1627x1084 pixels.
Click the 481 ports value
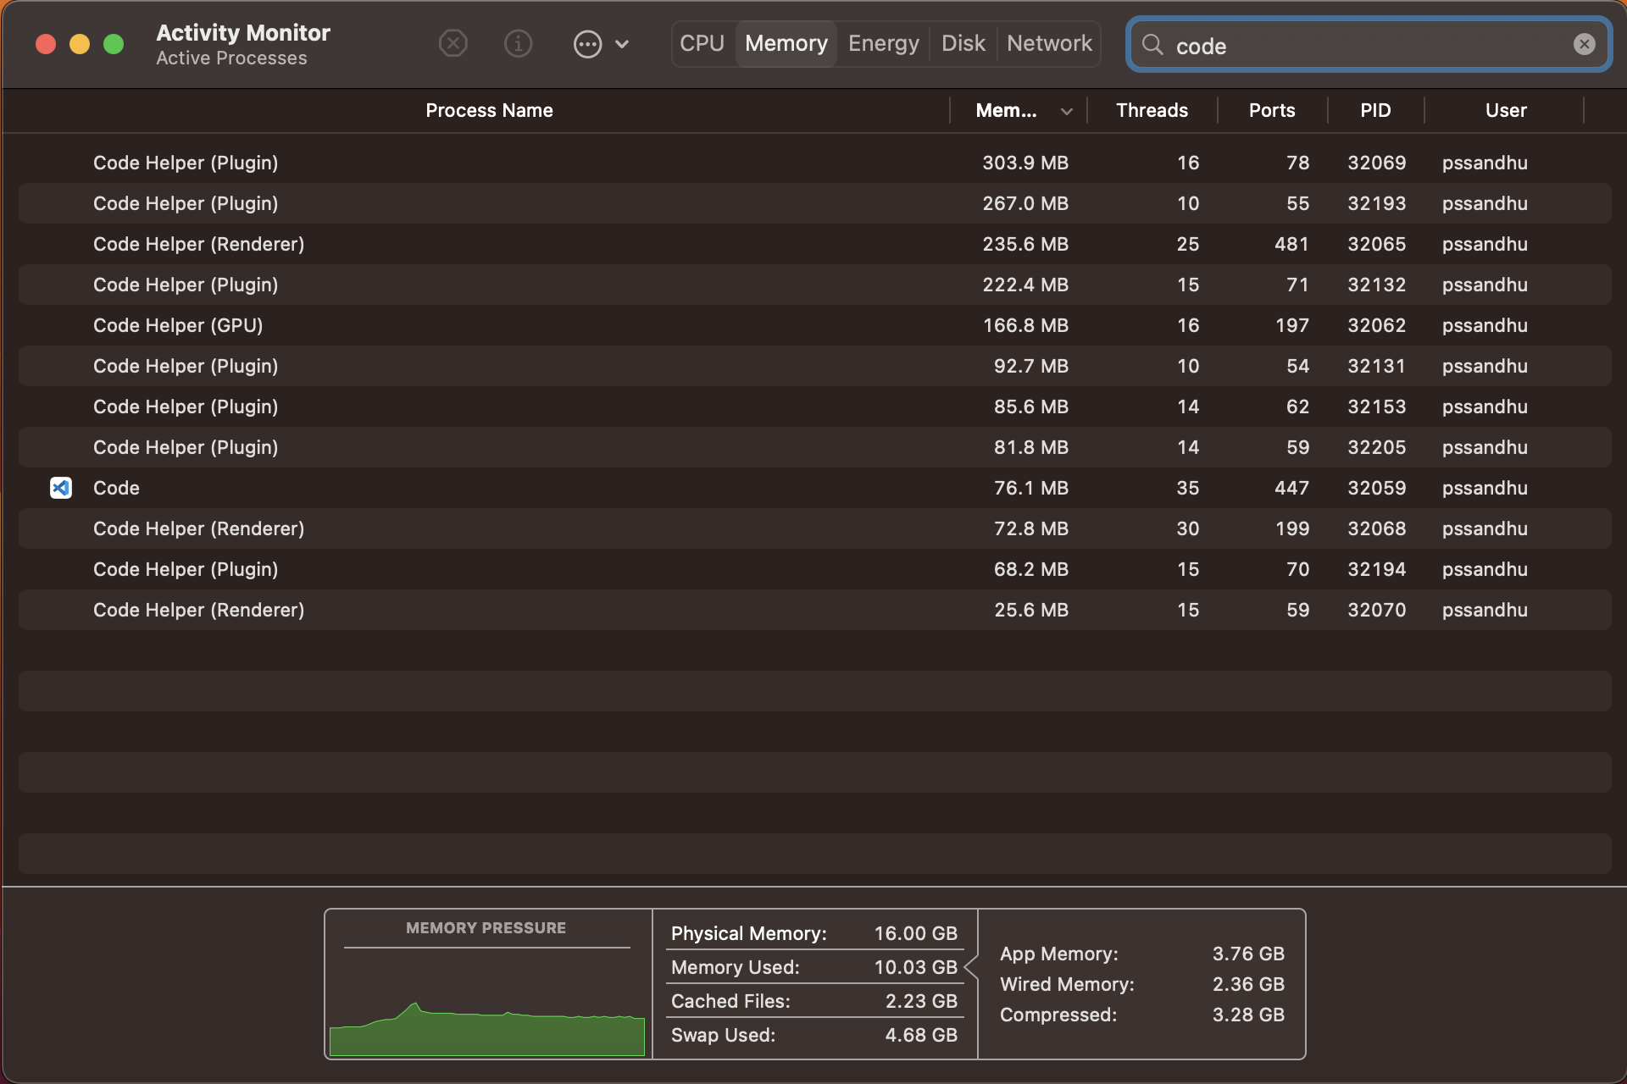coord(1291,244)
